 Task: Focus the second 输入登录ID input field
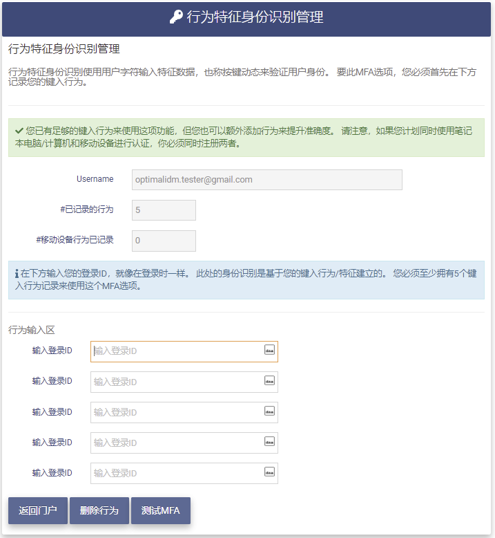coord(184,382)
